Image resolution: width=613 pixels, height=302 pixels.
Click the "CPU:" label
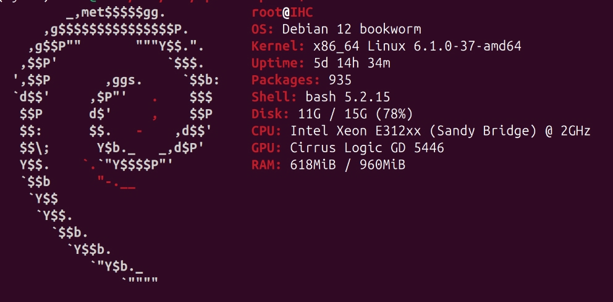pos(267,131)
